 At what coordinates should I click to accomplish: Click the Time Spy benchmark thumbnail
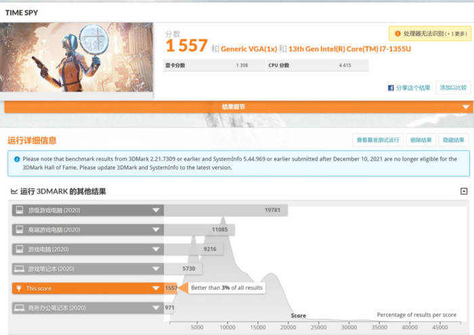pos(77,58)
